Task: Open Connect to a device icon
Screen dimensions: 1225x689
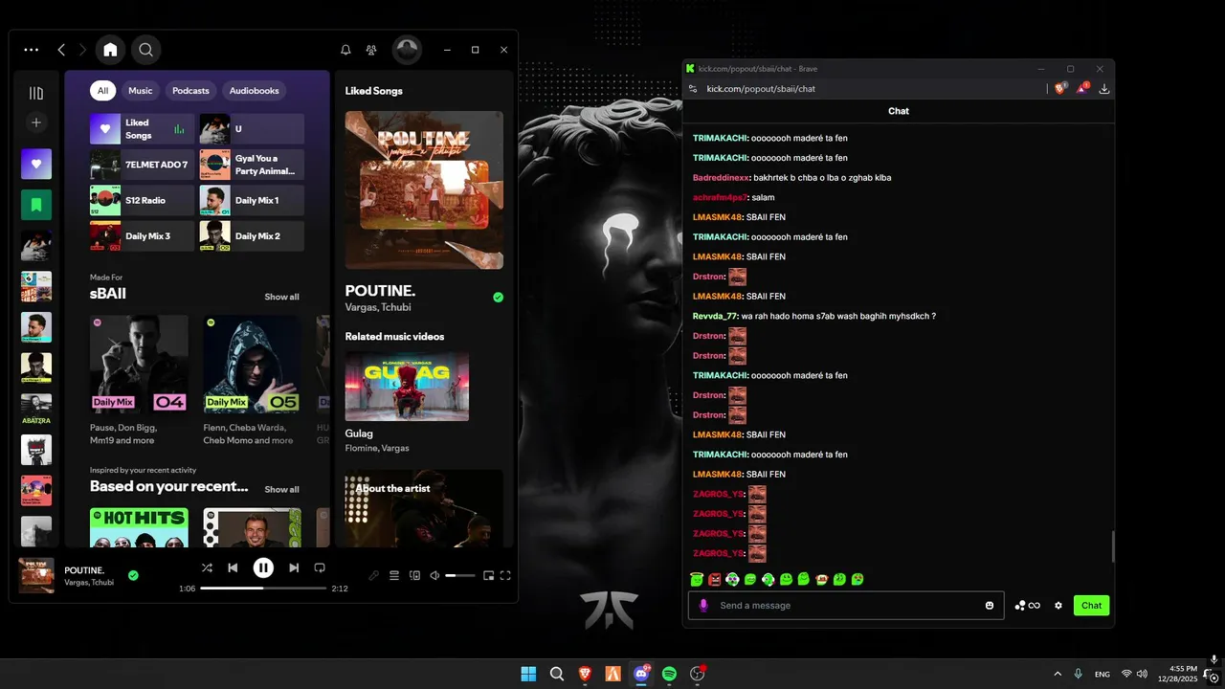Action: coord(414,575)
